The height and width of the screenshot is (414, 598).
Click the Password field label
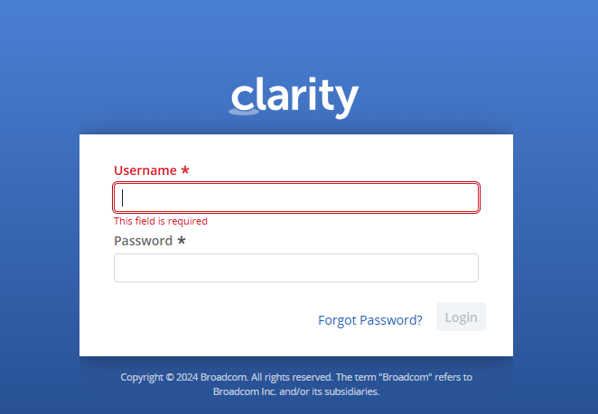click(143, 241)
